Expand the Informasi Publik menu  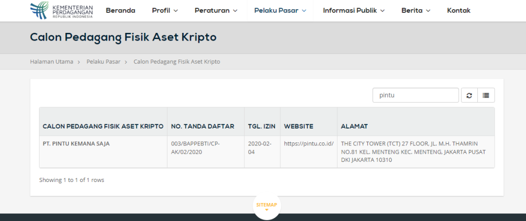353,10
